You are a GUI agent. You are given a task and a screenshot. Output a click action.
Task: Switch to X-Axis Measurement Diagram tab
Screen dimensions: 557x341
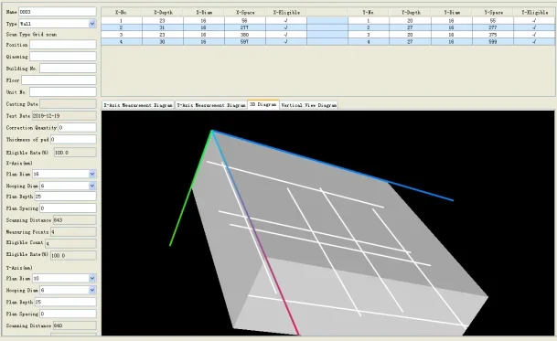(x=138, y=105)
